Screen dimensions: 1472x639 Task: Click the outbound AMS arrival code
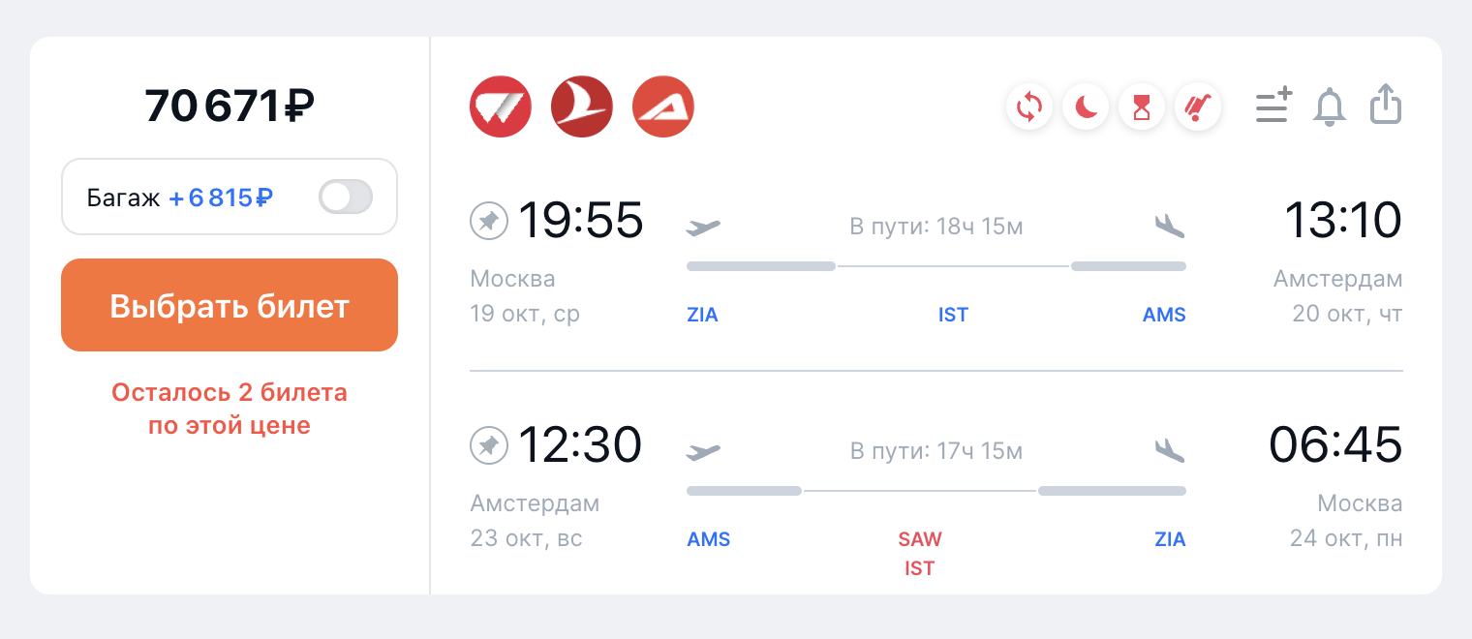pos(1164,315)
